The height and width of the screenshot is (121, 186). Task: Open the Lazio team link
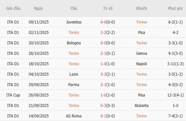[x=74, y=74]
